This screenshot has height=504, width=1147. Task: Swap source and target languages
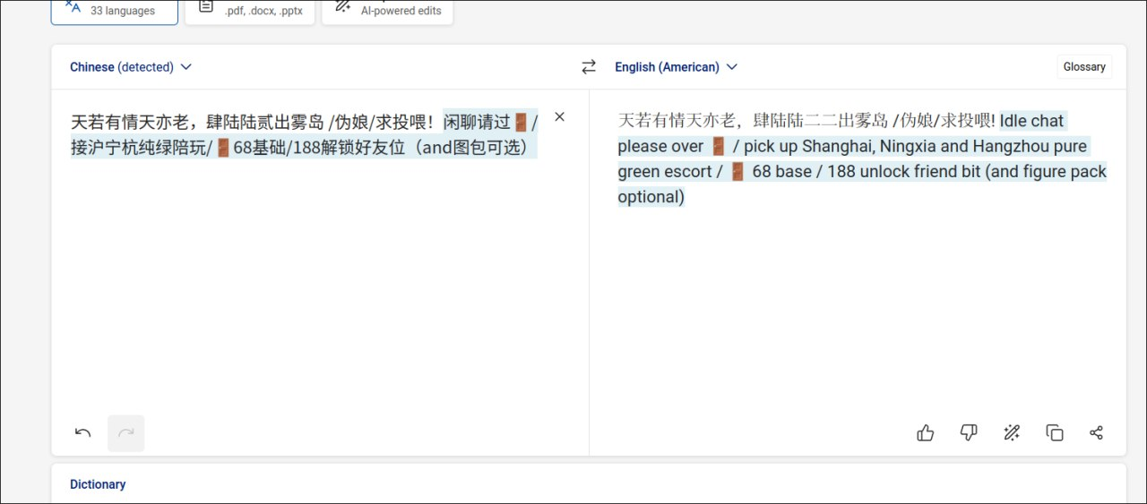tap(589, 67)
